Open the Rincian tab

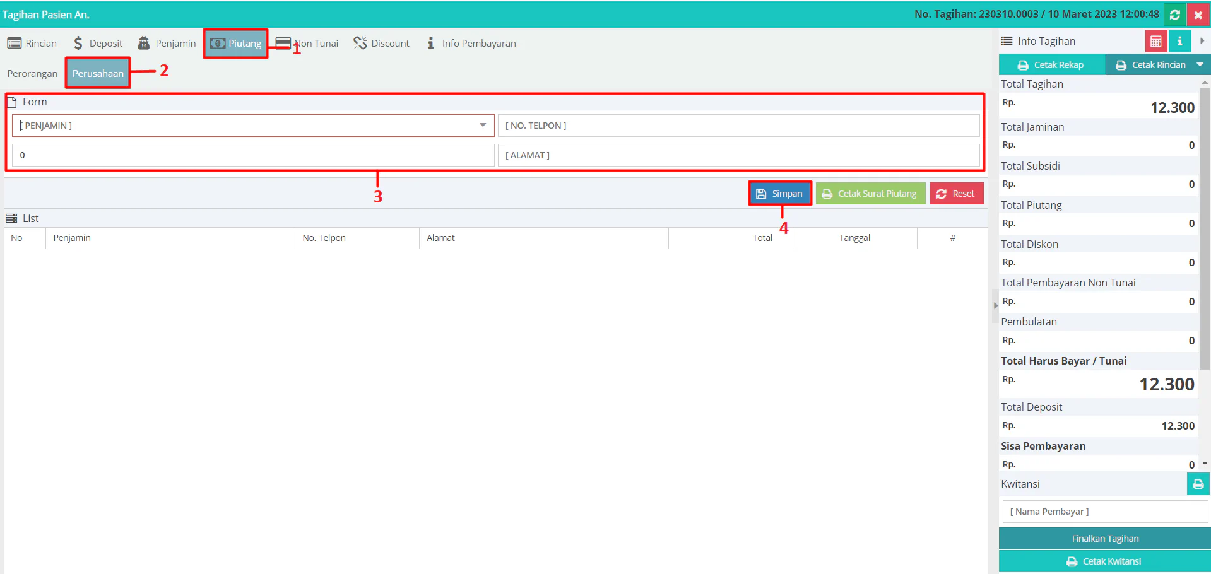point(32,44)
